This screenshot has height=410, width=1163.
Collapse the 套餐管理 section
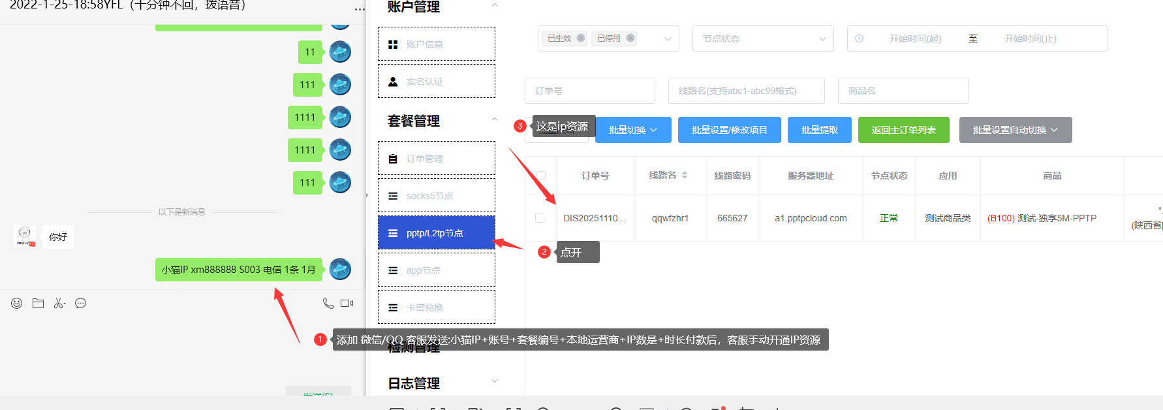tap(495, 119)
